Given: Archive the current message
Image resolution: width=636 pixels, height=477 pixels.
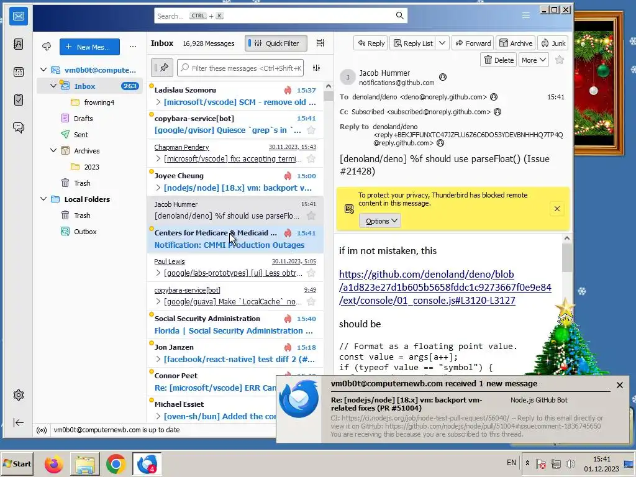Looking at the screenshot, I should pos(516,43).
